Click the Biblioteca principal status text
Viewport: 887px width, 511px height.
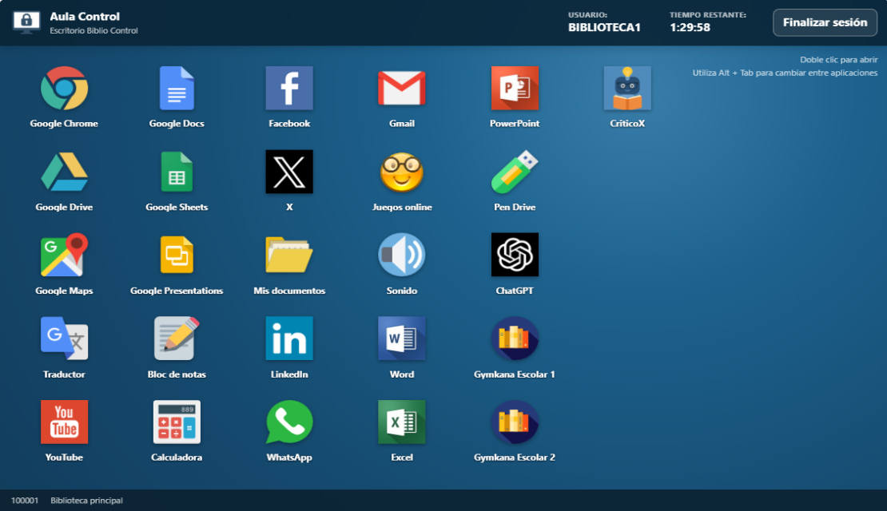(86, 501)
